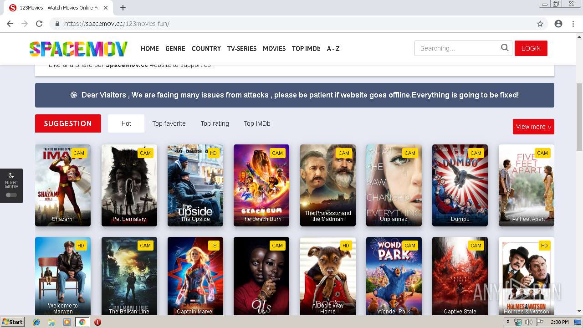
Task: Open the COUNTRY menu
Action: (206, 49)
